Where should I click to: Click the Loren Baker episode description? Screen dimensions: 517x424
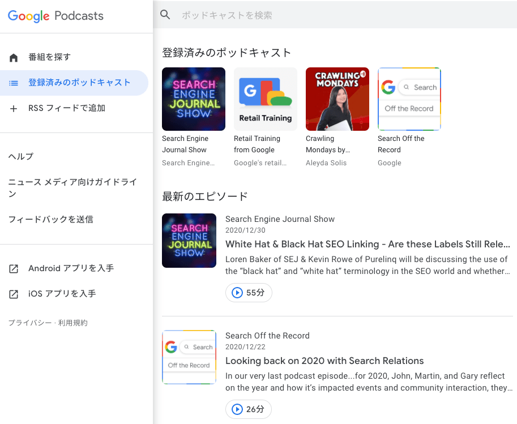(x=368, y=265)
